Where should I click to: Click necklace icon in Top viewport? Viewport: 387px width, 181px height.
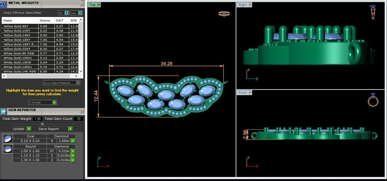224,14
